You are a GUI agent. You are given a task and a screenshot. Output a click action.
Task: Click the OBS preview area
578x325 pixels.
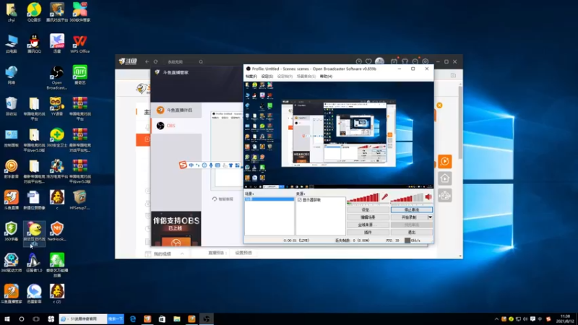[338, 135]
